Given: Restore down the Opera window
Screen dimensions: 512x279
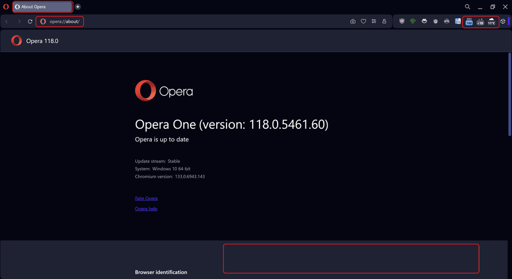Looking at the screenshot, I should [493, 6].
